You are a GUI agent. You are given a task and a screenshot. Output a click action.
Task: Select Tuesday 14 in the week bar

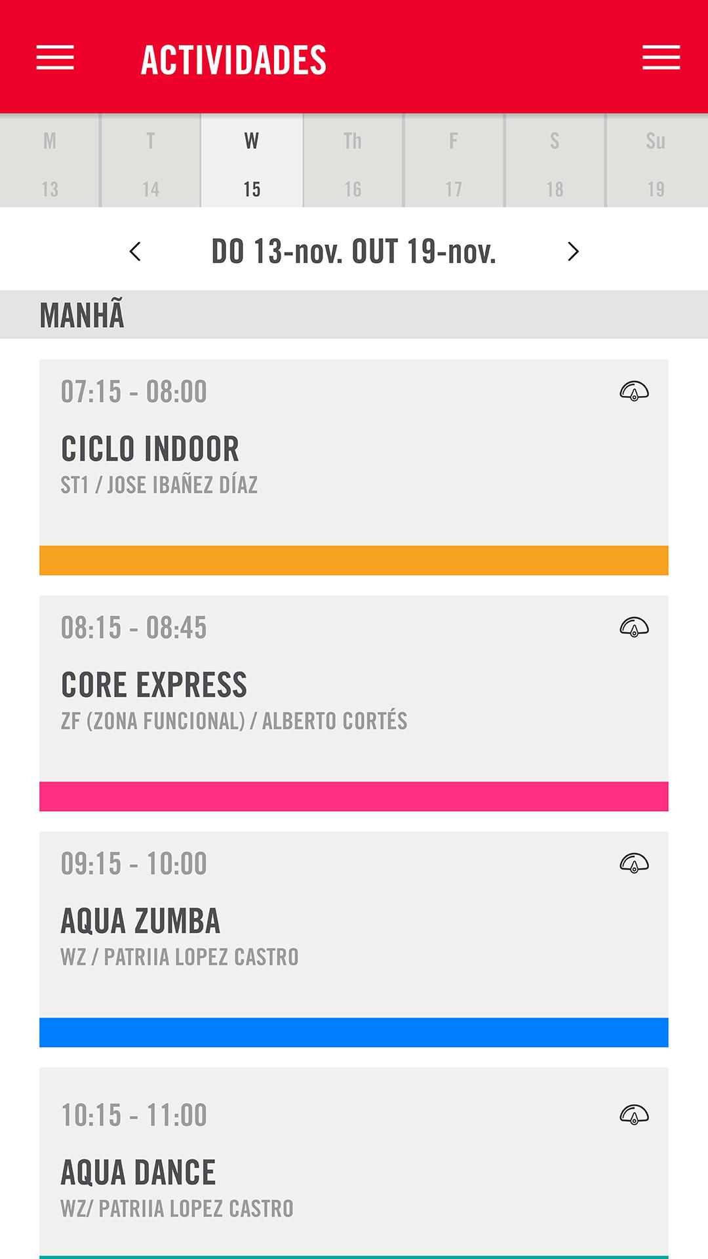151,163
